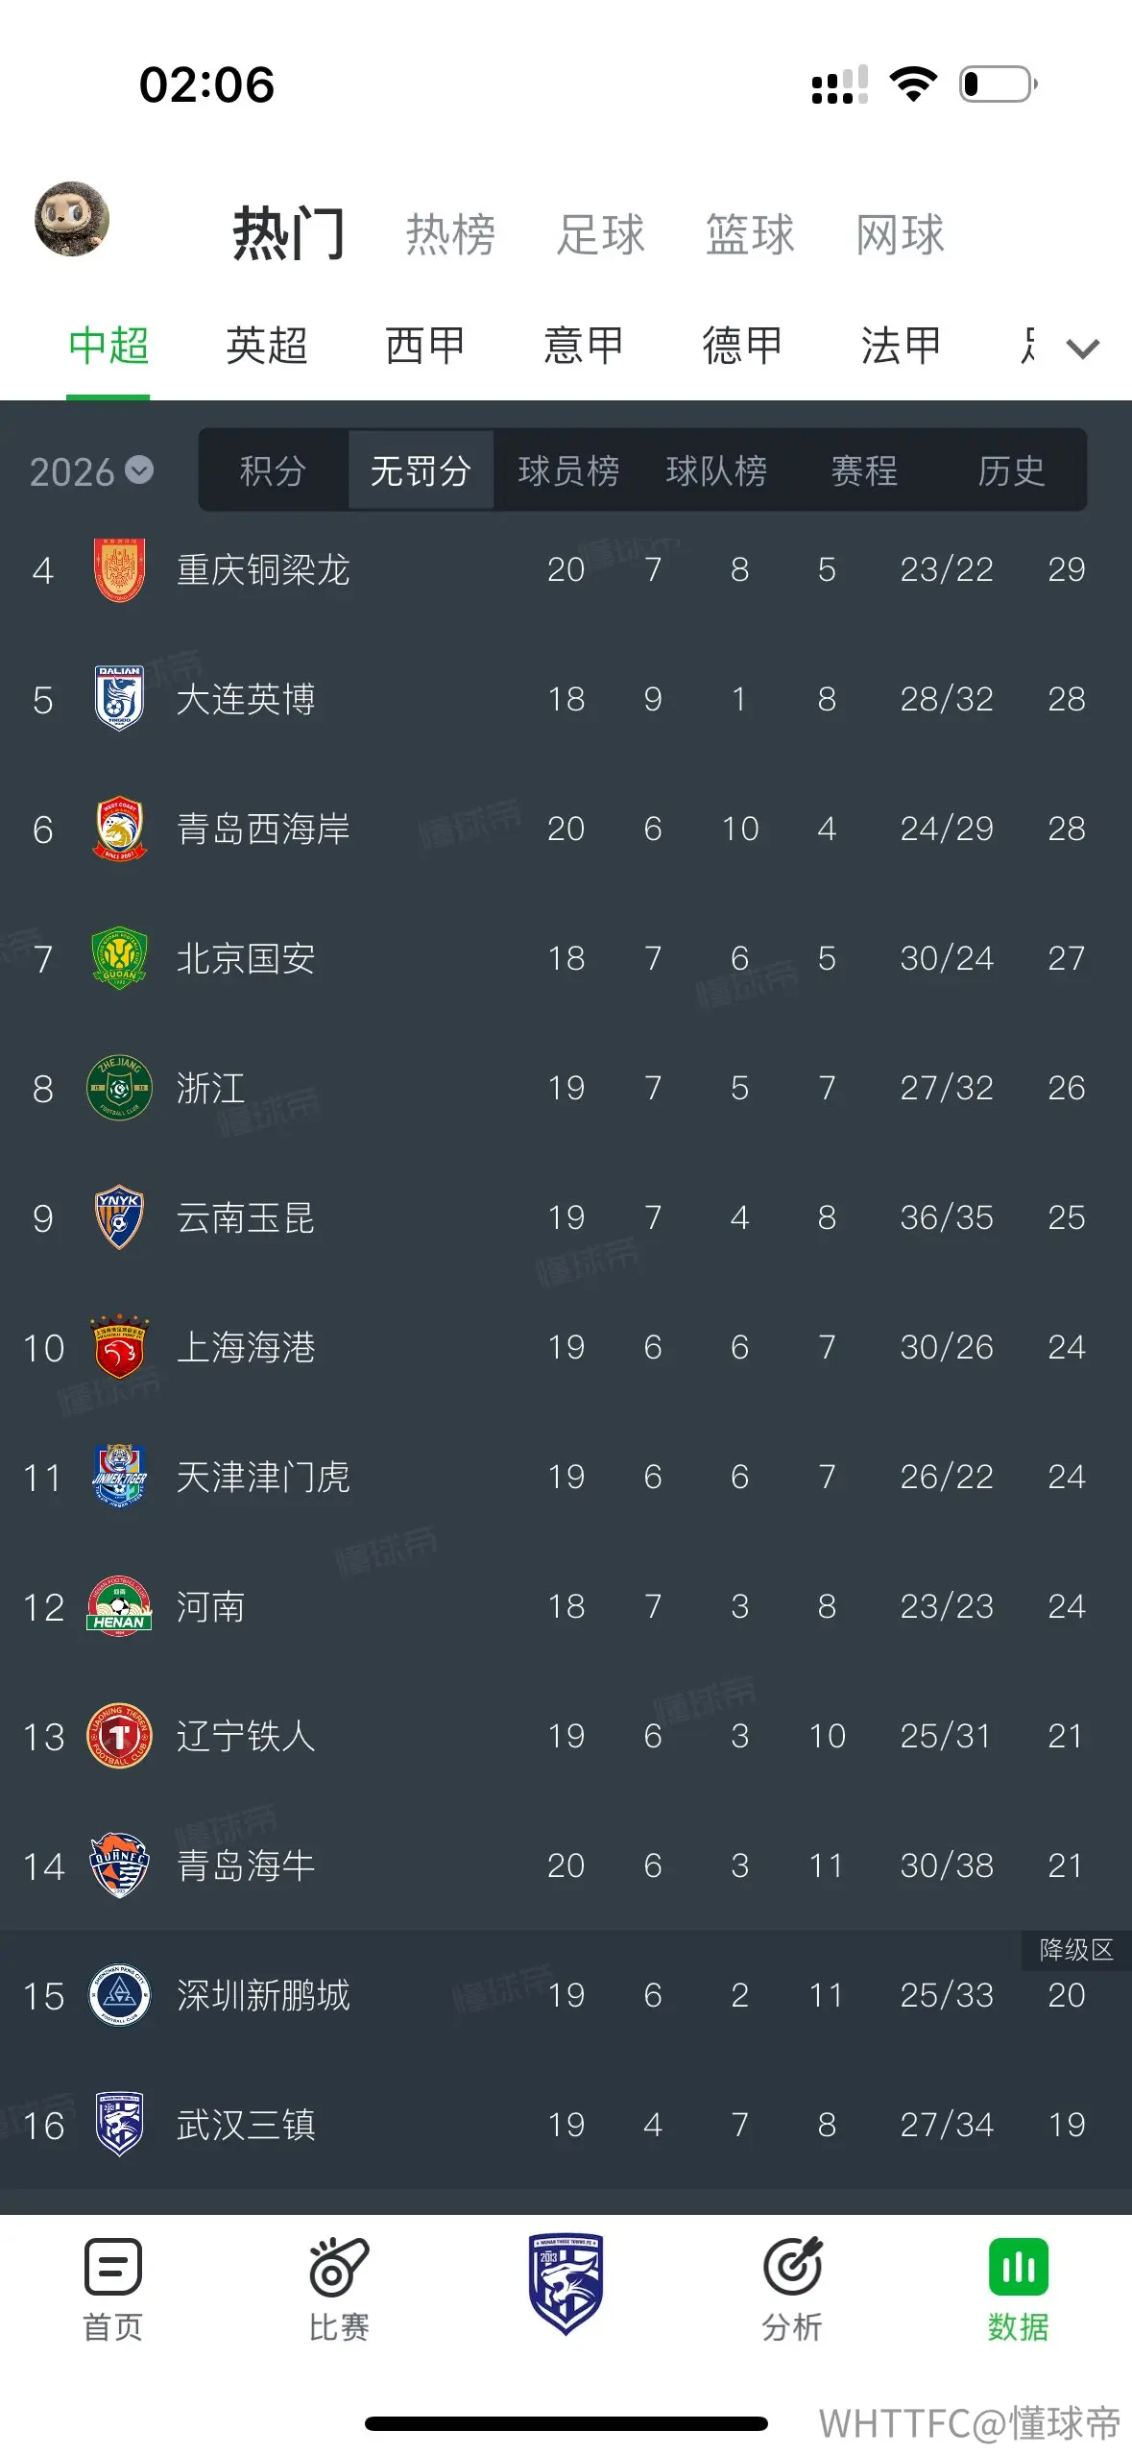This screenshot has width=1132, height=2454.
Task: Open the 历史 history section
Action: tap(1012, 470)
